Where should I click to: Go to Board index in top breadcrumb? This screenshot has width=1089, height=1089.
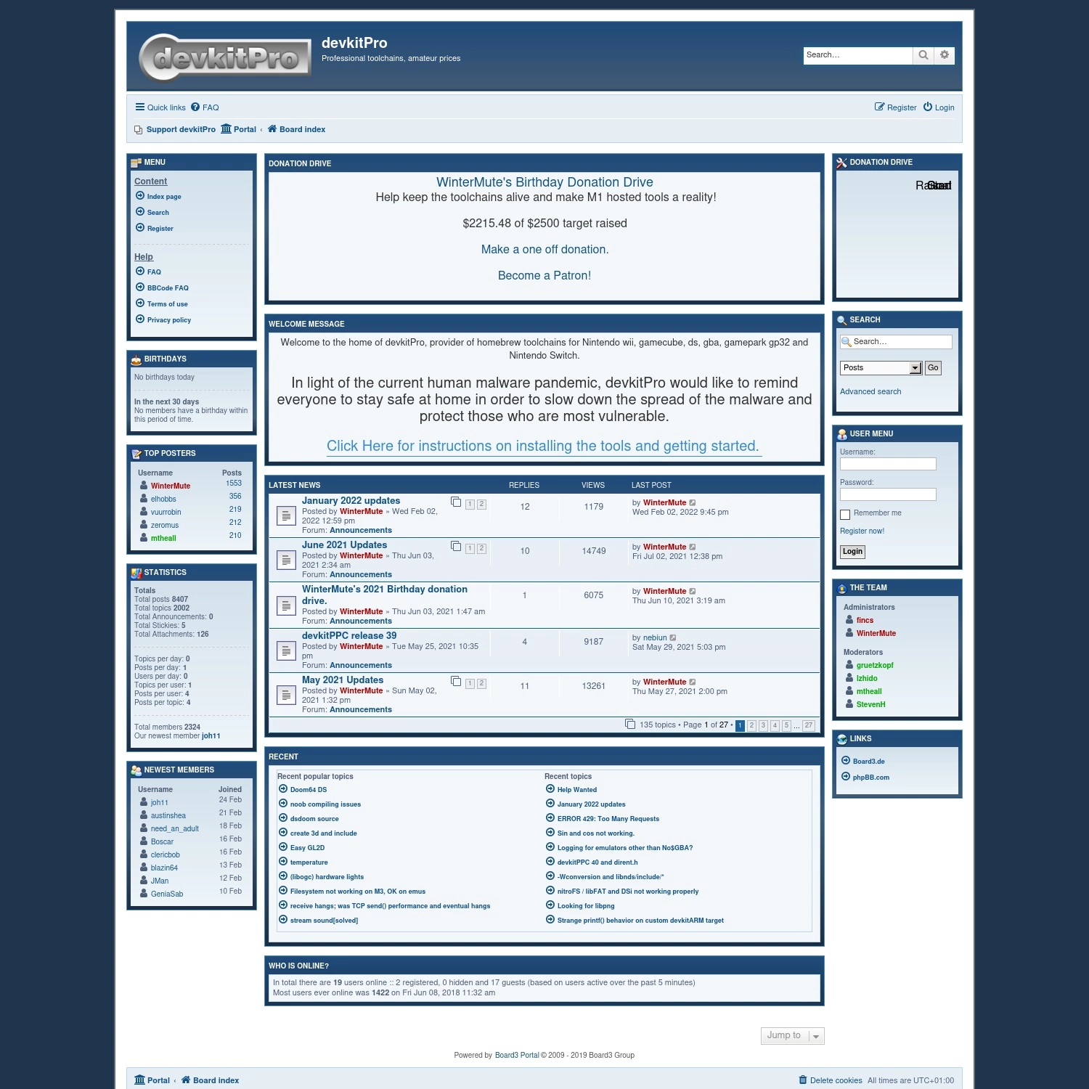click(296, 129)
